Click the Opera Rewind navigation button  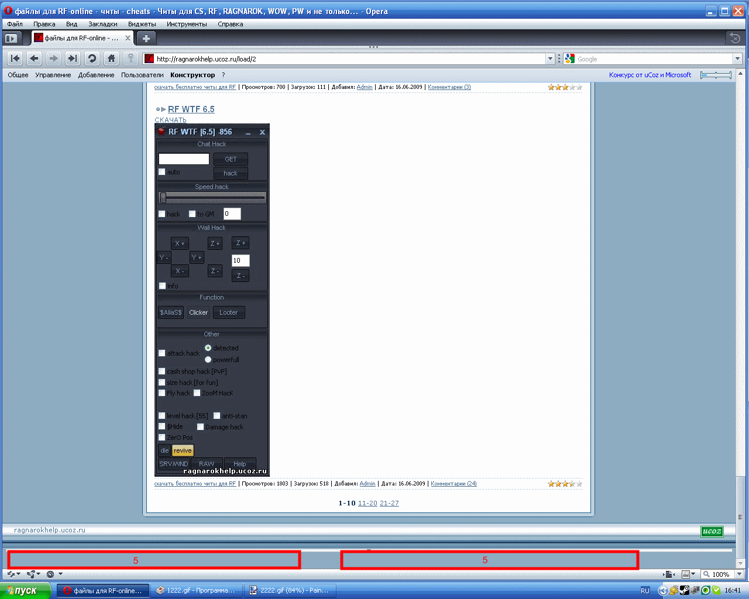pyautogui.click(x=15, y=58)
